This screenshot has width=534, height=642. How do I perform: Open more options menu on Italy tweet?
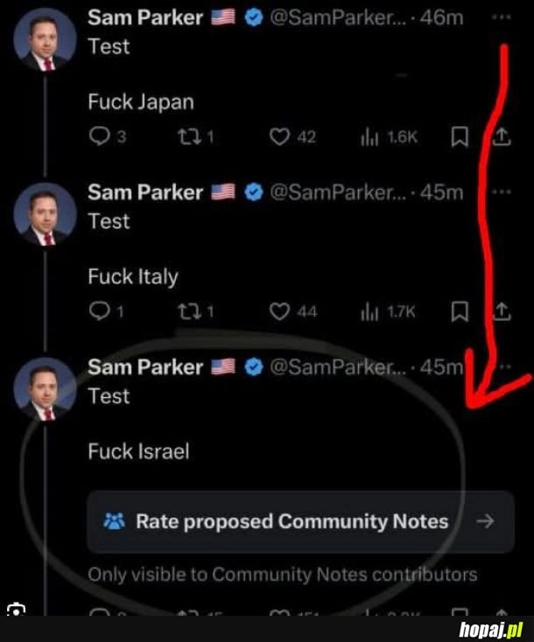tap(502, 192)
